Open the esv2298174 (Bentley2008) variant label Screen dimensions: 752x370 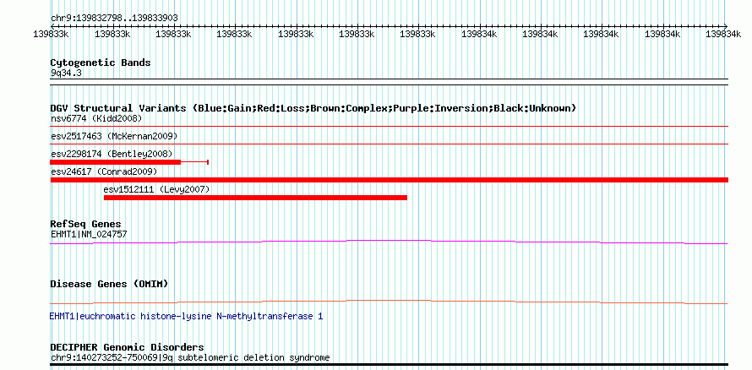pyautogui.click(x=112, y=154)
